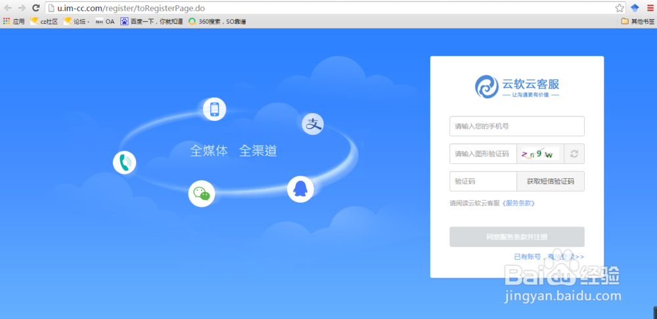This screenshot has width=657, height=319.
Task: Open the 百度一下，你就知道 bookmark
Action: point(152,22)
